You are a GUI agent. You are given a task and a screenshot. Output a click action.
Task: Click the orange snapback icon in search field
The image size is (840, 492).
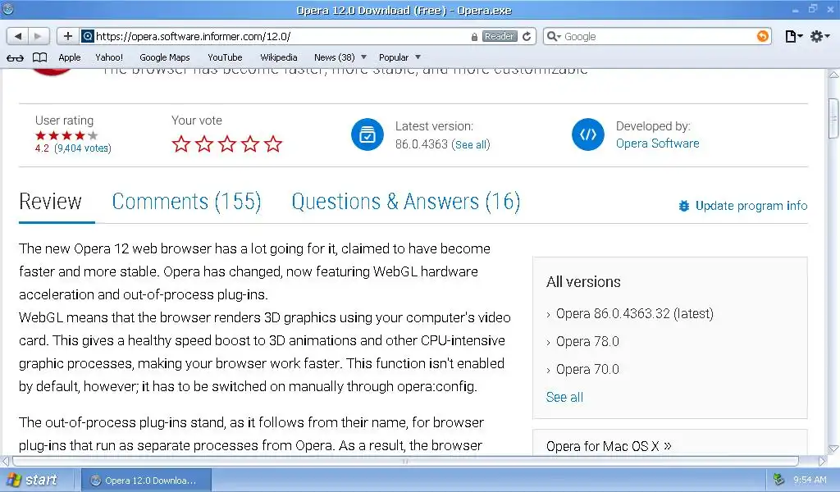[x=762, y=36]
